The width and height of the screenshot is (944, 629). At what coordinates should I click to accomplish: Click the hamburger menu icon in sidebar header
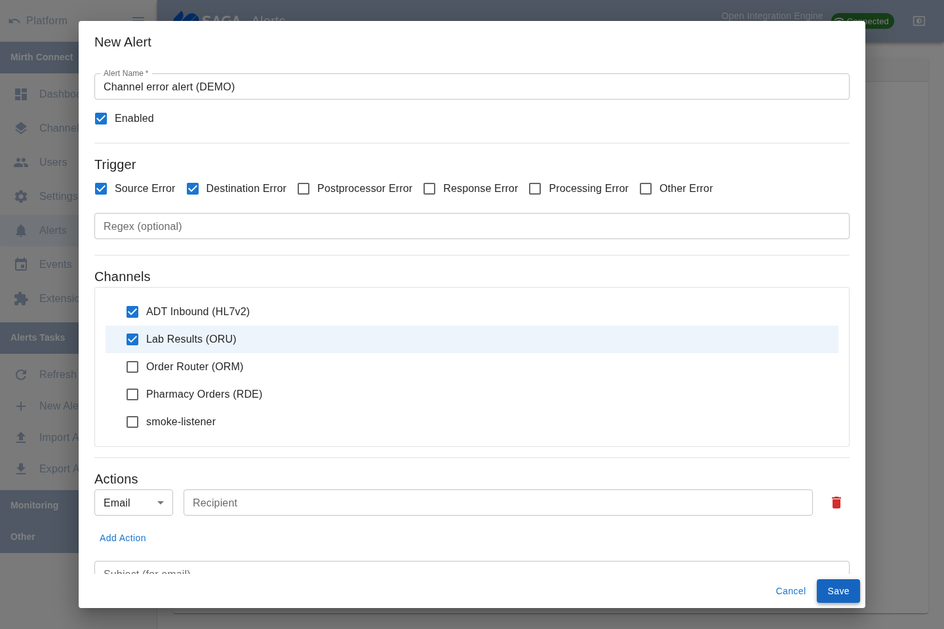[138, 20]
